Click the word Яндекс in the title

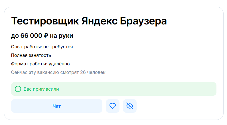(x=99, y=21)
